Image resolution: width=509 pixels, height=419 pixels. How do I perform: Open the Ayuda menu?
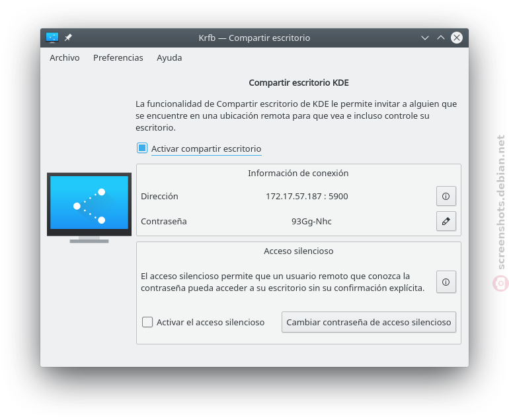169,57
